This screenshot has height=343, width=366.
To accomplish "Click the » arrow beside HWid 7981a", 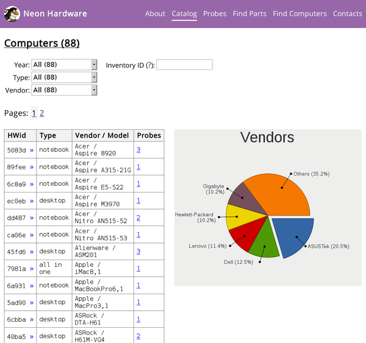I will [x=32, y=269].
